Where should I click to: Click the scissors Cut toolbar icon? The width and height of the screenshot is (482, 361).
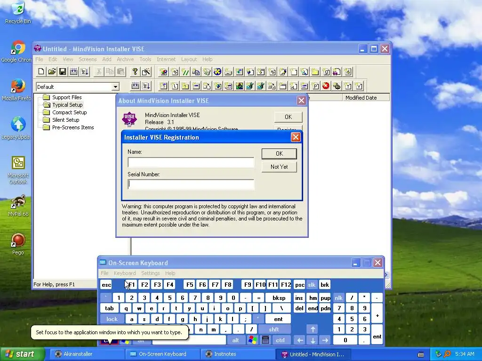coord(99,72)
